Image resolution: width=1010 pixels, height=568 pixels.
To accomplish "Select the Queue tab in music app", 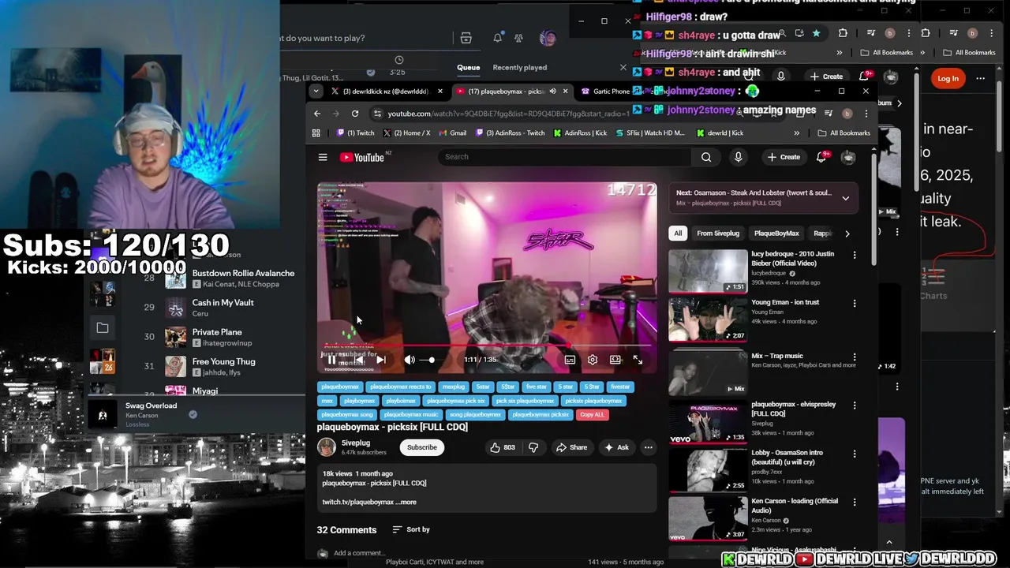I will click(468, 68).
